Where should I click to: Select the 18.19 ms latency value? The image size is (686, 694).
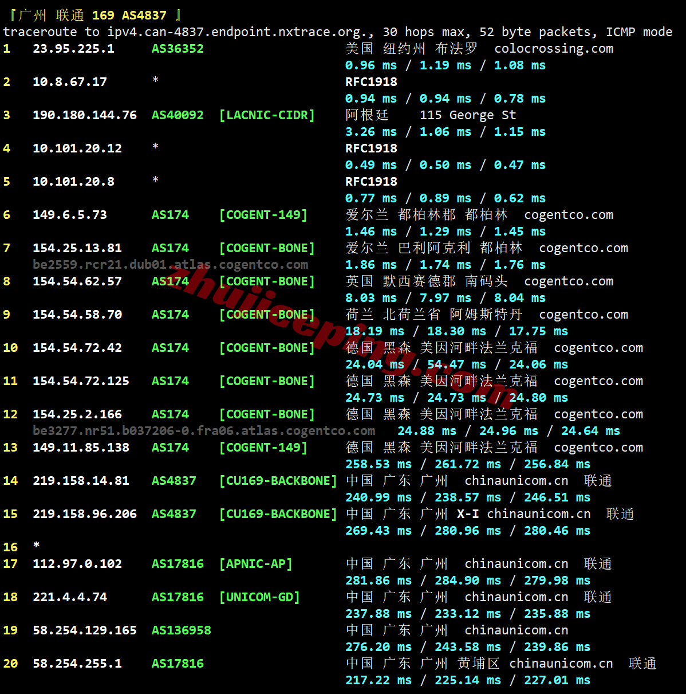click(x=374, y=331)
